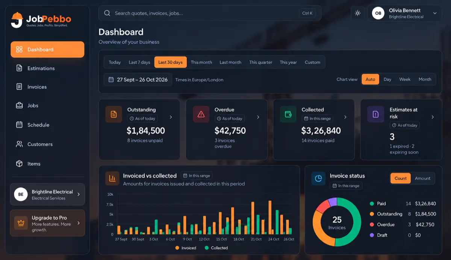Click the Dashboard grid icon
Image resolution: width=451 pixels, height=260 pixels.
click(19, 49)
